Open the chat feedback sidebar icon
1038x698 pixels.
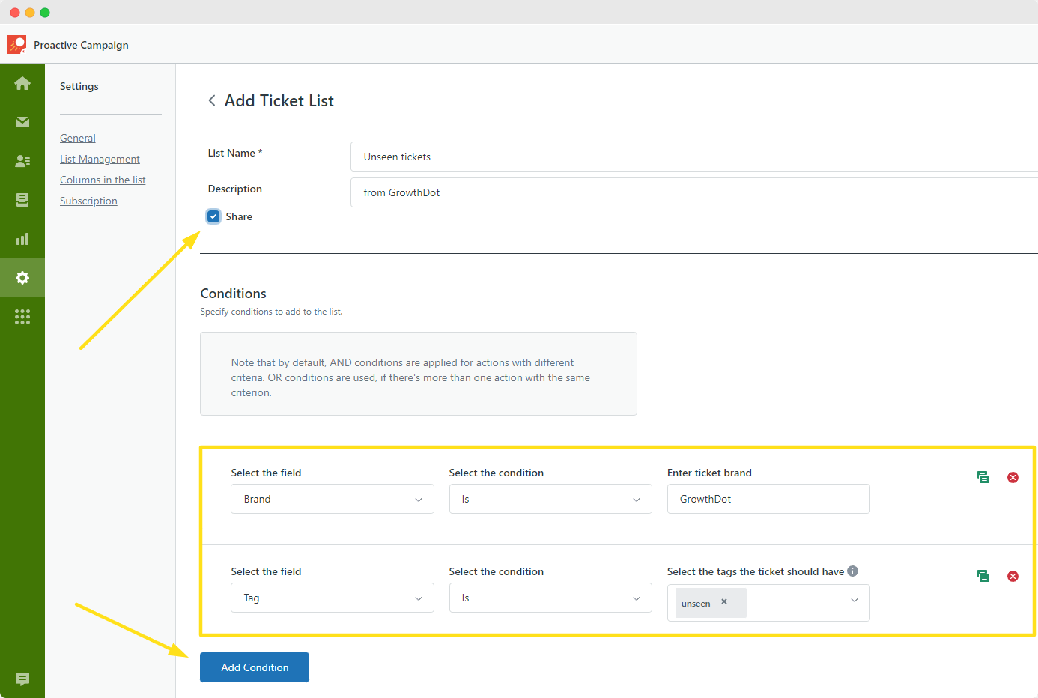click(22, 679)
